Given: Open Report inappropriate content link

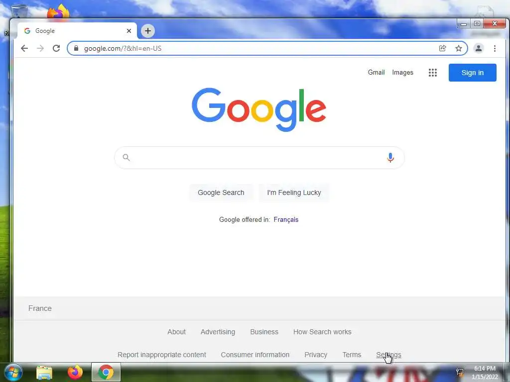Looking at the screenshot, I should pos(162,355).
